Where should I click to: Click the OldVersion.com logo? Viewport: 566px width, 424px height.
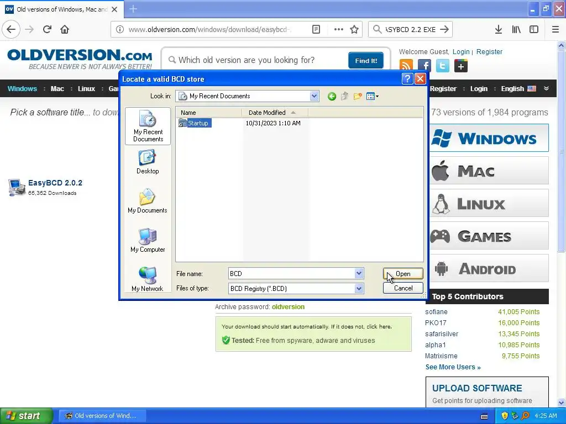80,59
